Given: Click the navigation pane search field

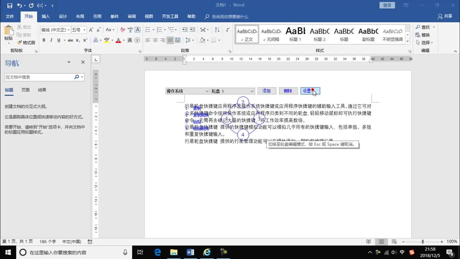Looking at the screenshot, I should (x=39, y=77).
